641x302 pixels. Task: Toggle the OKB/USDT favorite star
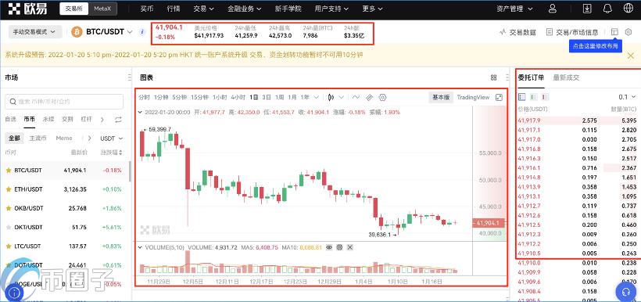coord(8,208)
